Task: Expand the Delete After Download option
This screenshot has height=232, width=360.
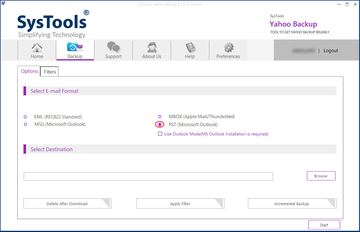Action: pos(67,204)
